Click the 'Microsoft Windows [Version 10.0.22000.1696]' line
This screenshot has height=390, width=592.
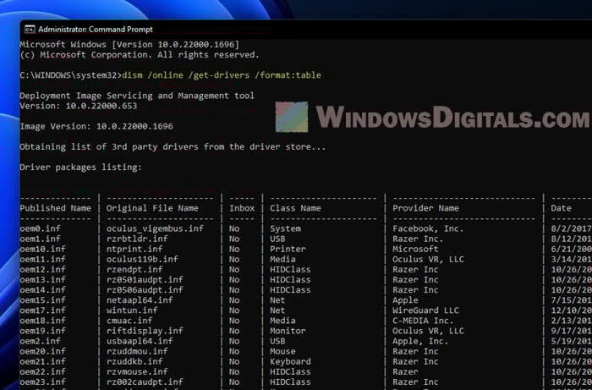129,45
